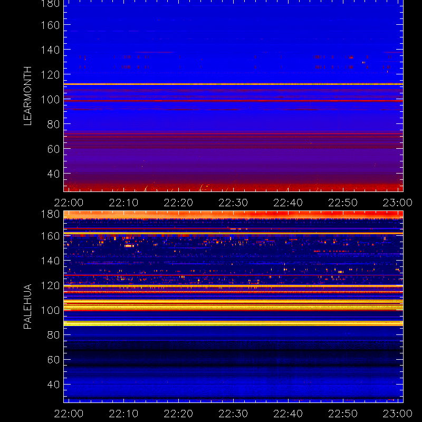Click the 22:40 time label under the Learmonth plot
Image resolution: width=422 pixels, height=422 pixels.
288,203
